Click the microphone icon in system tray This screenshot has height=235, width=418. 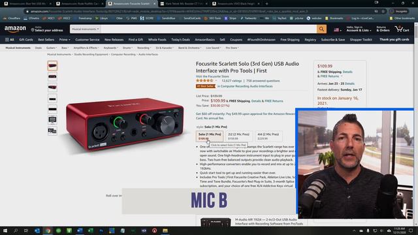click(368, 230)
